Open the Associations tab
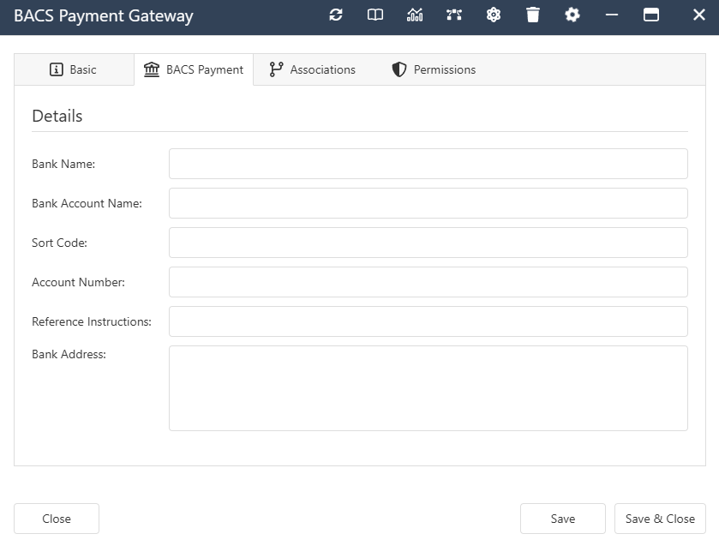The width and height of the screenshot is (719, 546). point(311,69)
